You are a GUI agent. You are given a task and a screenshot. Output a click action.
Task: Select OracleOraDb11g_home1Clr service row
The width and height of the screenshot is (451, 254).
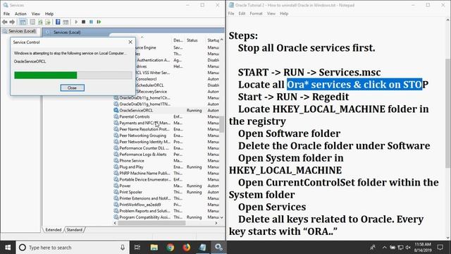coord(166,97)
